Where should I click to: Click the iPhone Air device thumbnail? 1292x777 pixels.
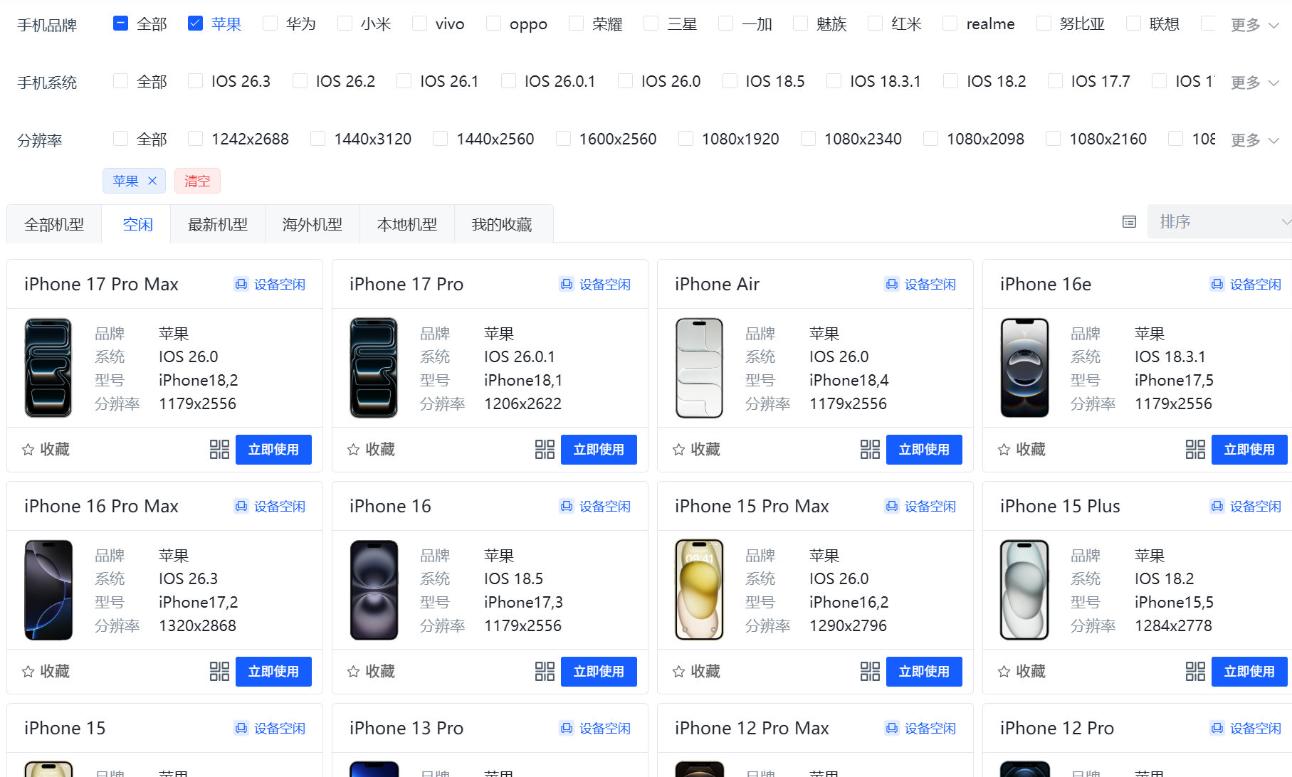tap(699, 368)
